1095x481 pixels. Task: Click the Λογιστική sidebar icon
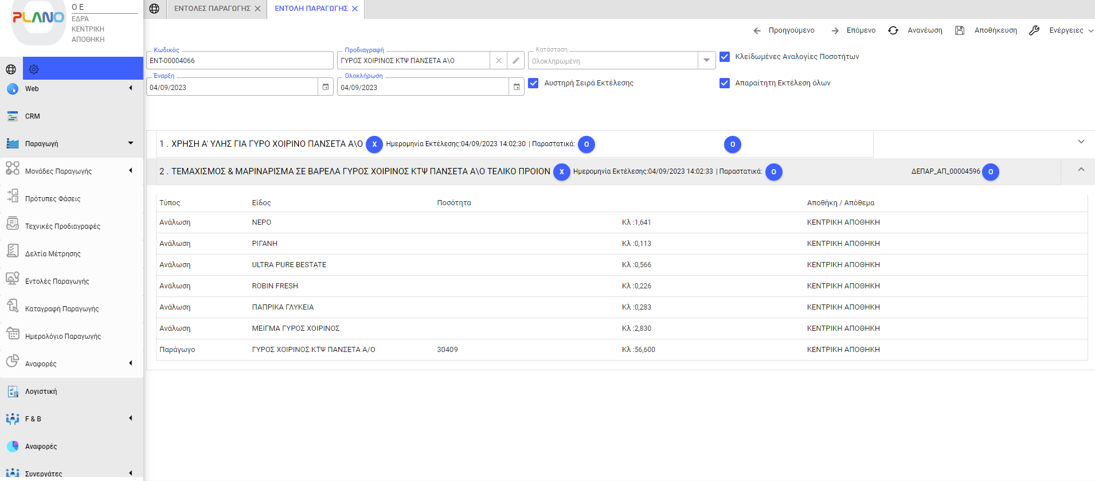coord(13,392)
